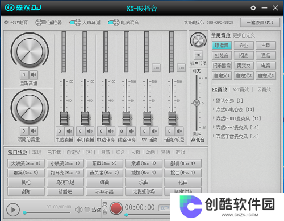Select the 已下载 effects tab
Screen dimensions: 284x221
point(54,152)
